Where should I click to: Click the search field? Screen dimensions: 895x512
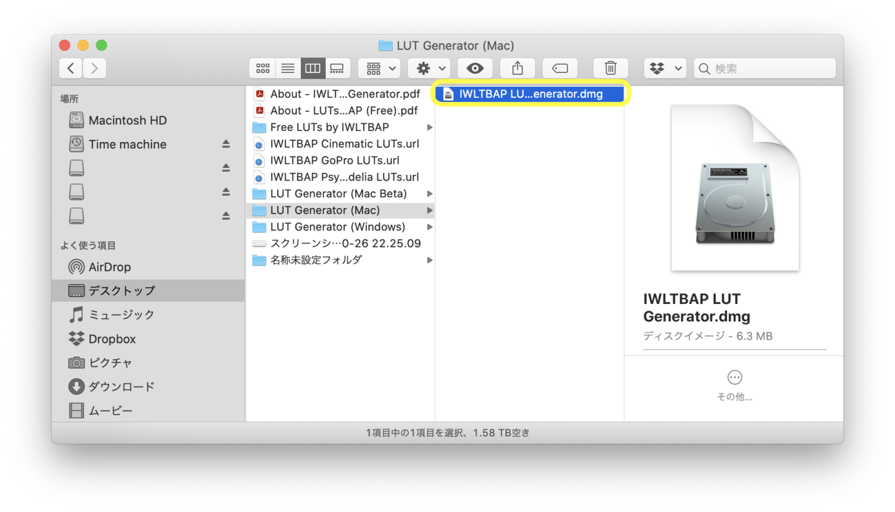coord(764,68)
